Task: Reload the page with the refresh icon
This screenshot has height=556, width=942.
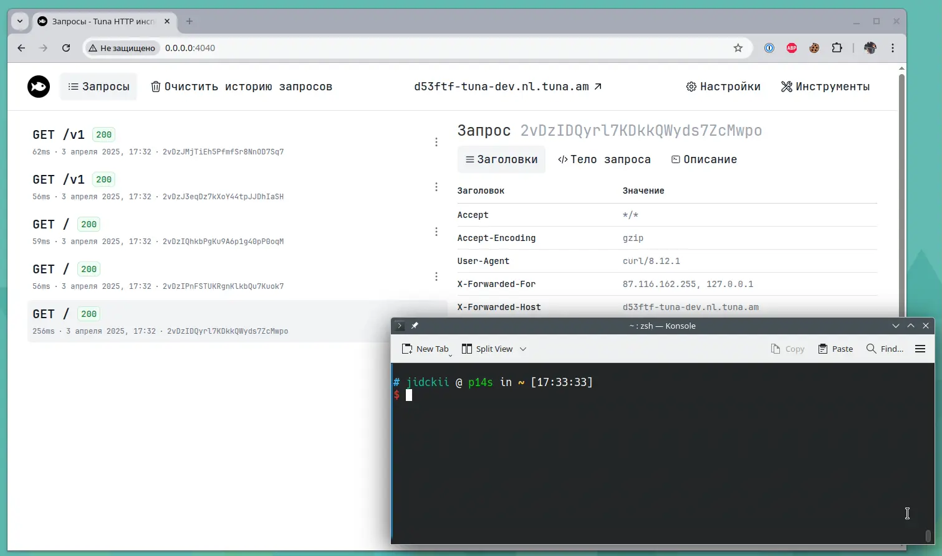Action: click(x=66, y=47)
